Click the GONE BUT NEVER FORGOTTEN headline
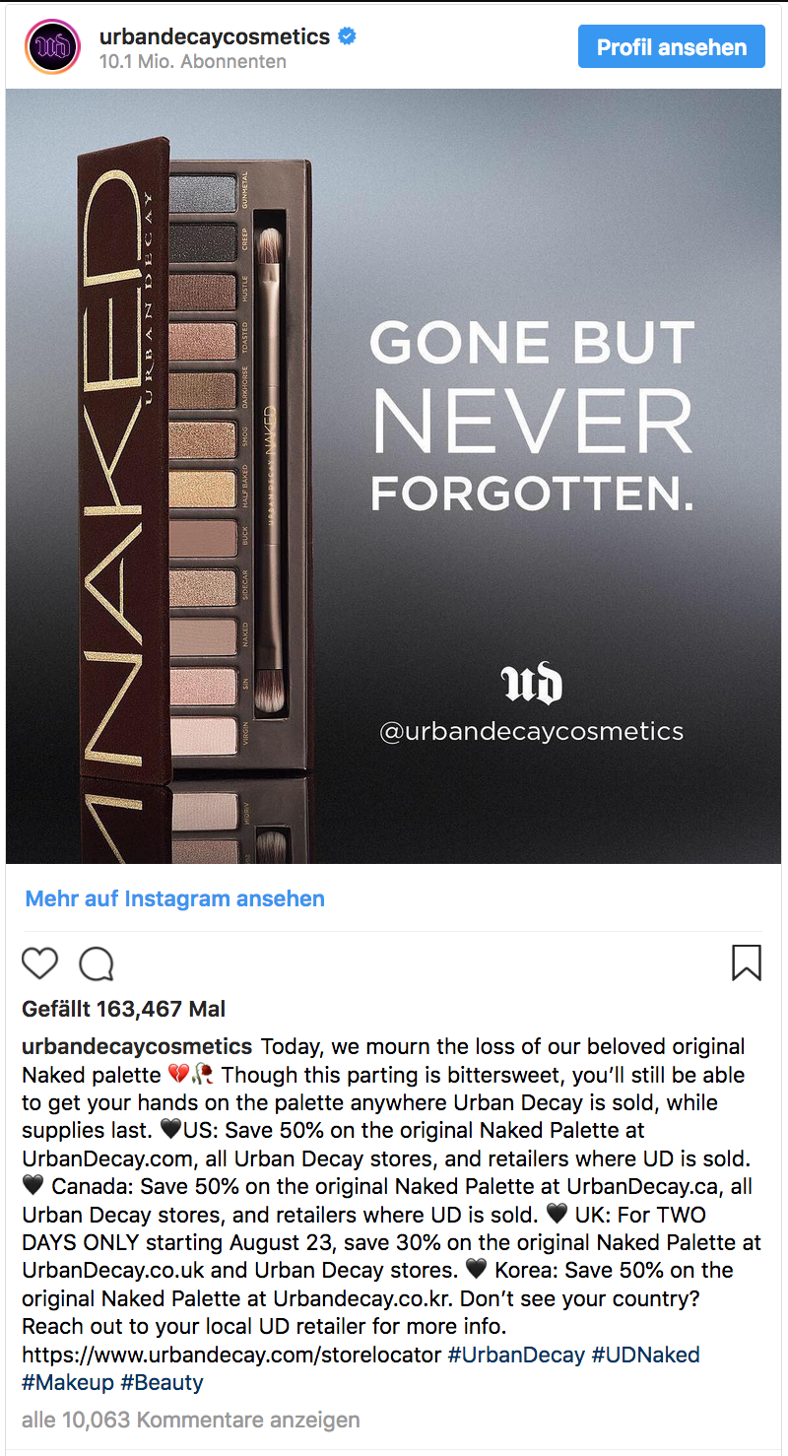The height and width of the screenshot is (1456, 788). (532, 416)
